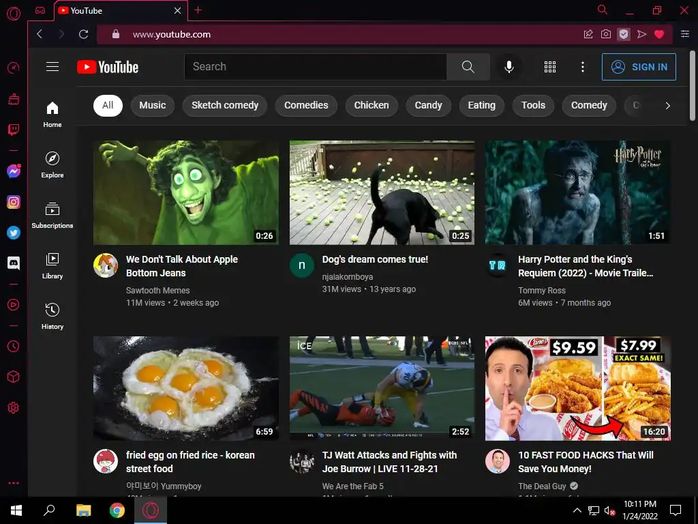Open Easy Setup sliders icon

tap(685, 34)
